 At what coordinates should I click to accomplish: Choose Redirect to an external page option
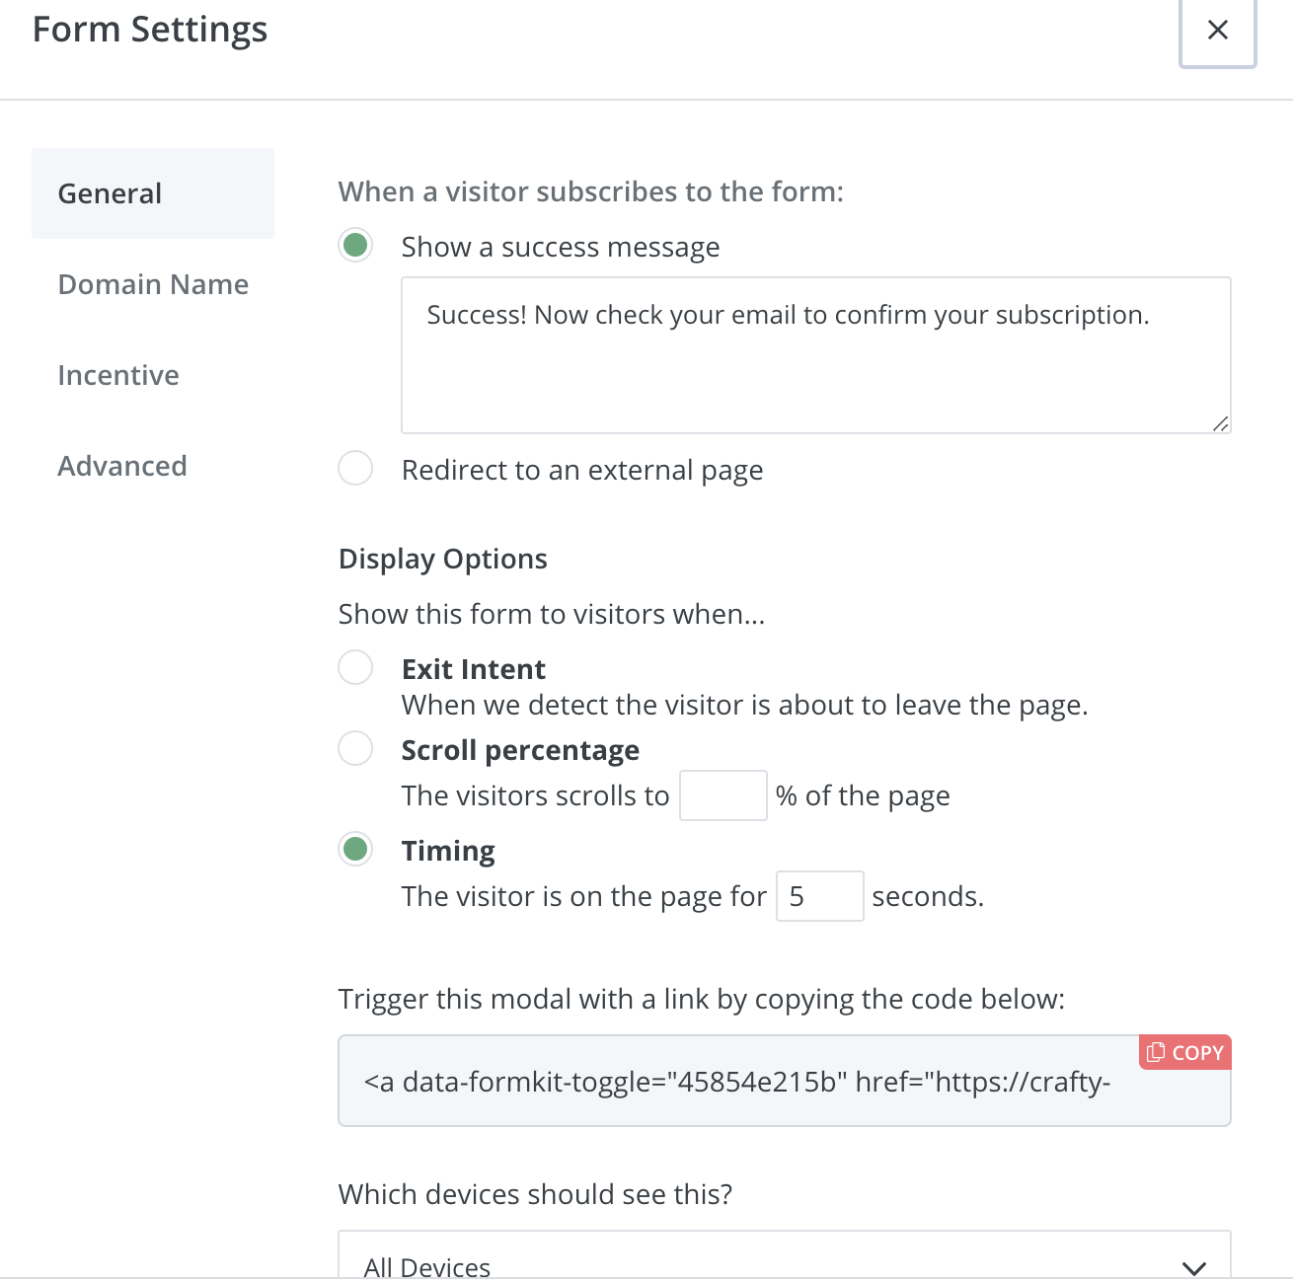pos(355,468)
